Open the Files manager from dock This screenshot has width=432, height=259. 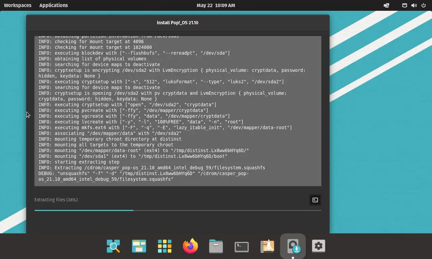pos(216,246)
